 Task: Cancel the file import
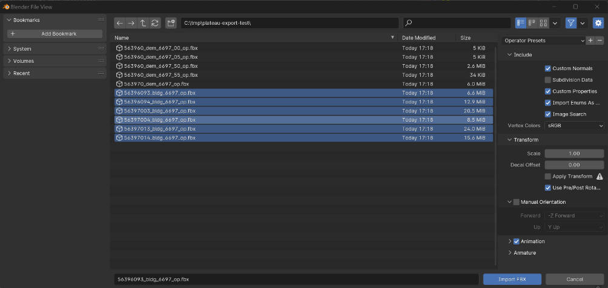[575, 279]
